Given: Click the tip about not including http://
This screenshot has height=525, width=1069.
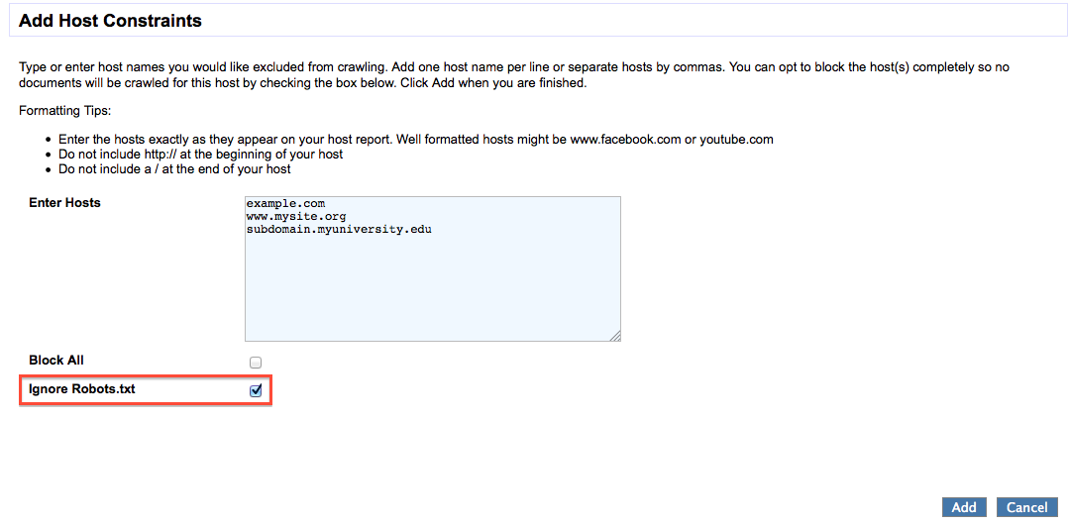Looking at the screenshot, I should click(x=200, y=154).
